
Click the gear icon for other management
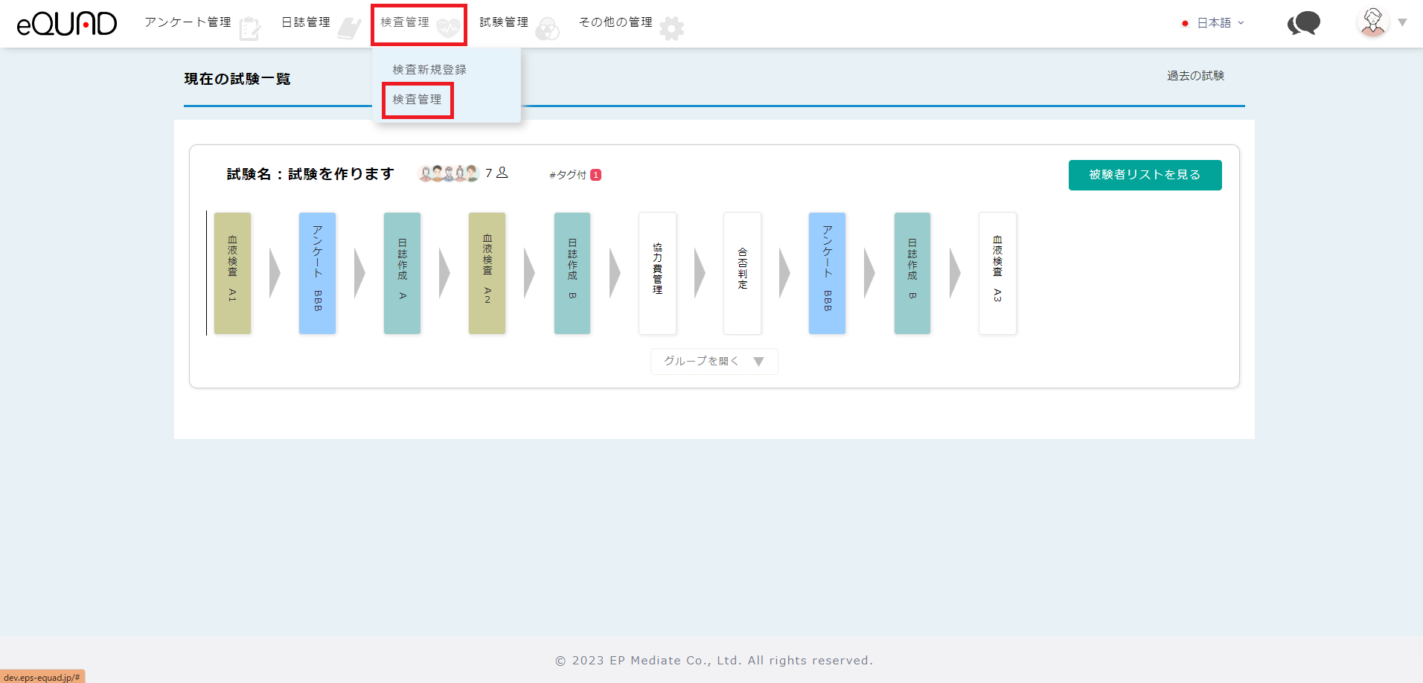pyautogui.click(x=671, y=28)
